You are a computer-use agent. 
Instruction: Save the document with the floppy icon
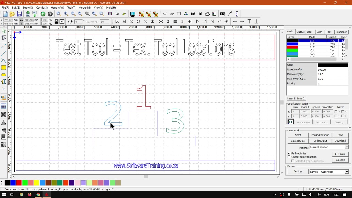[x=19, y=14]
